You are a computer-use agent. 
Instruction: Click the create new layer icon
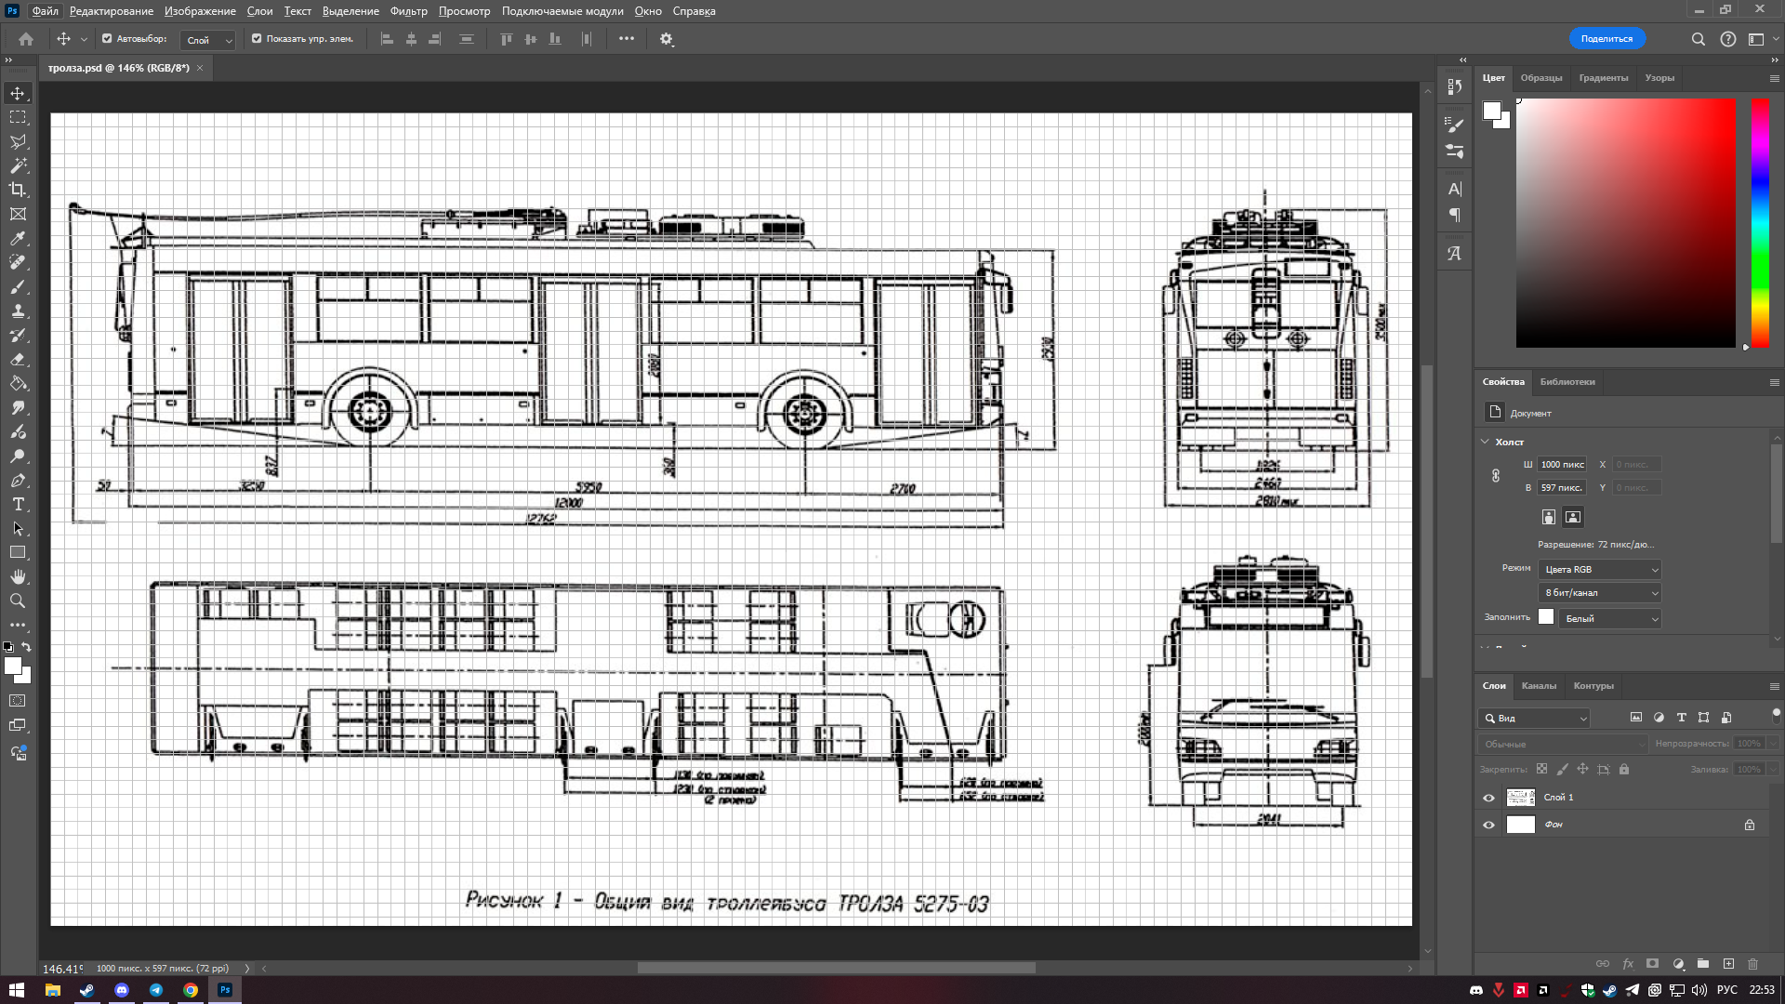pos(1728,964)
